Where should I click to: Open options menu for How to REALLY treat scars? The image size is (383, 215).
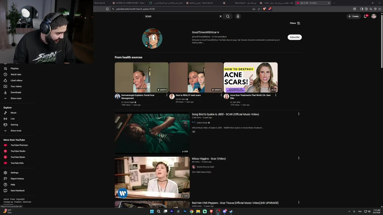[x=221, y=95]
